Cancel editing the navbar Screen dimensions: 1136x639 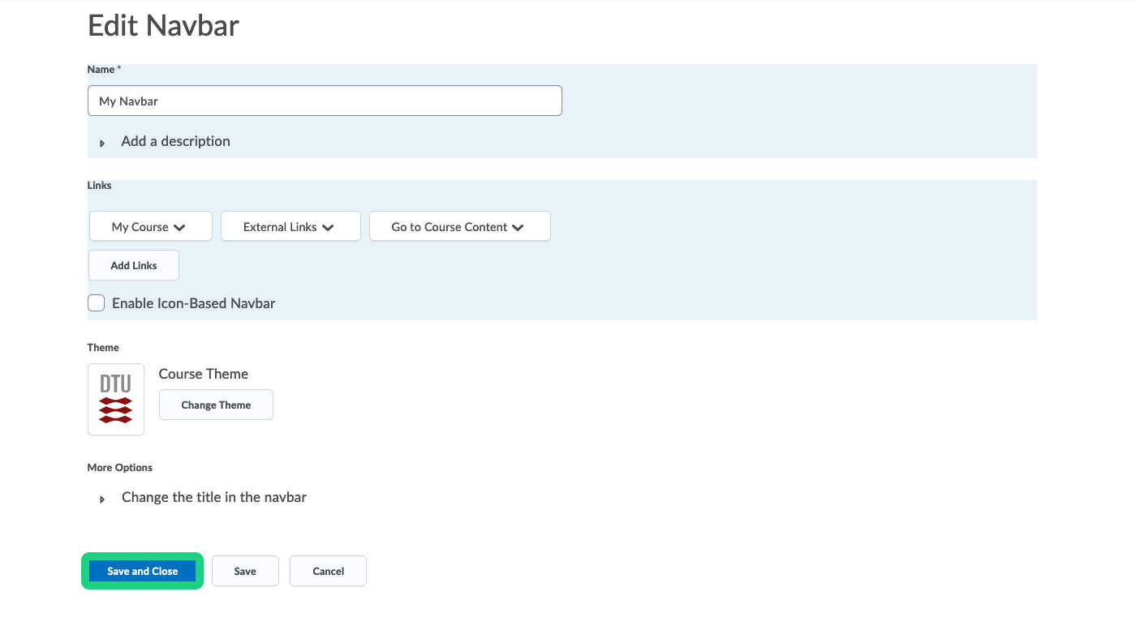(328, 571)
